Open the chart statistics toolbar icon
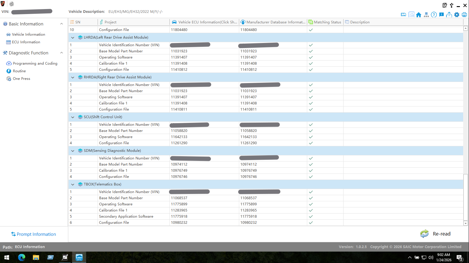469x263 pixels. tap(411, 15)
